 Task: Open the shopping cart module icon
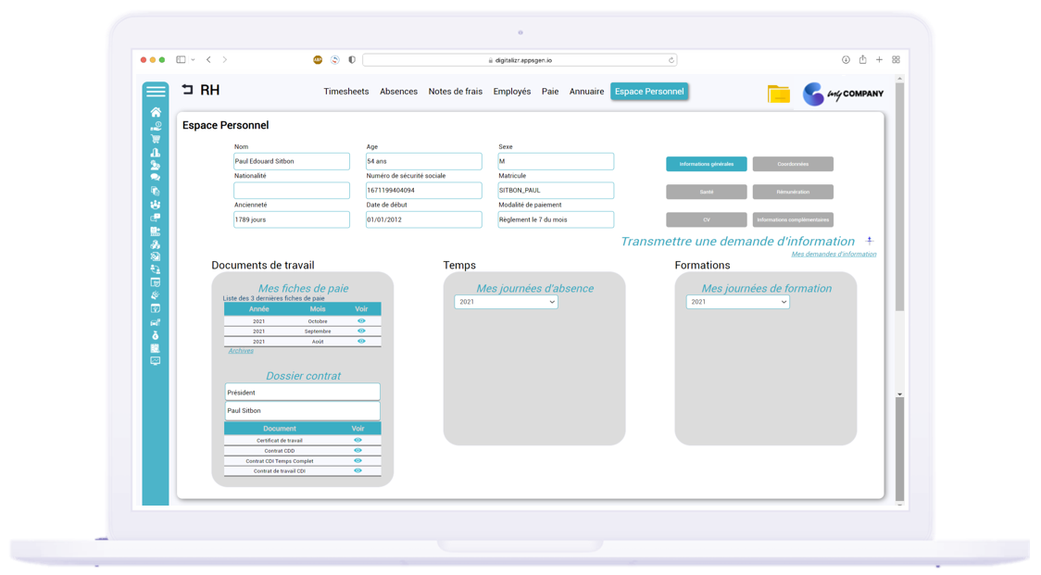(x=156, y=139)
